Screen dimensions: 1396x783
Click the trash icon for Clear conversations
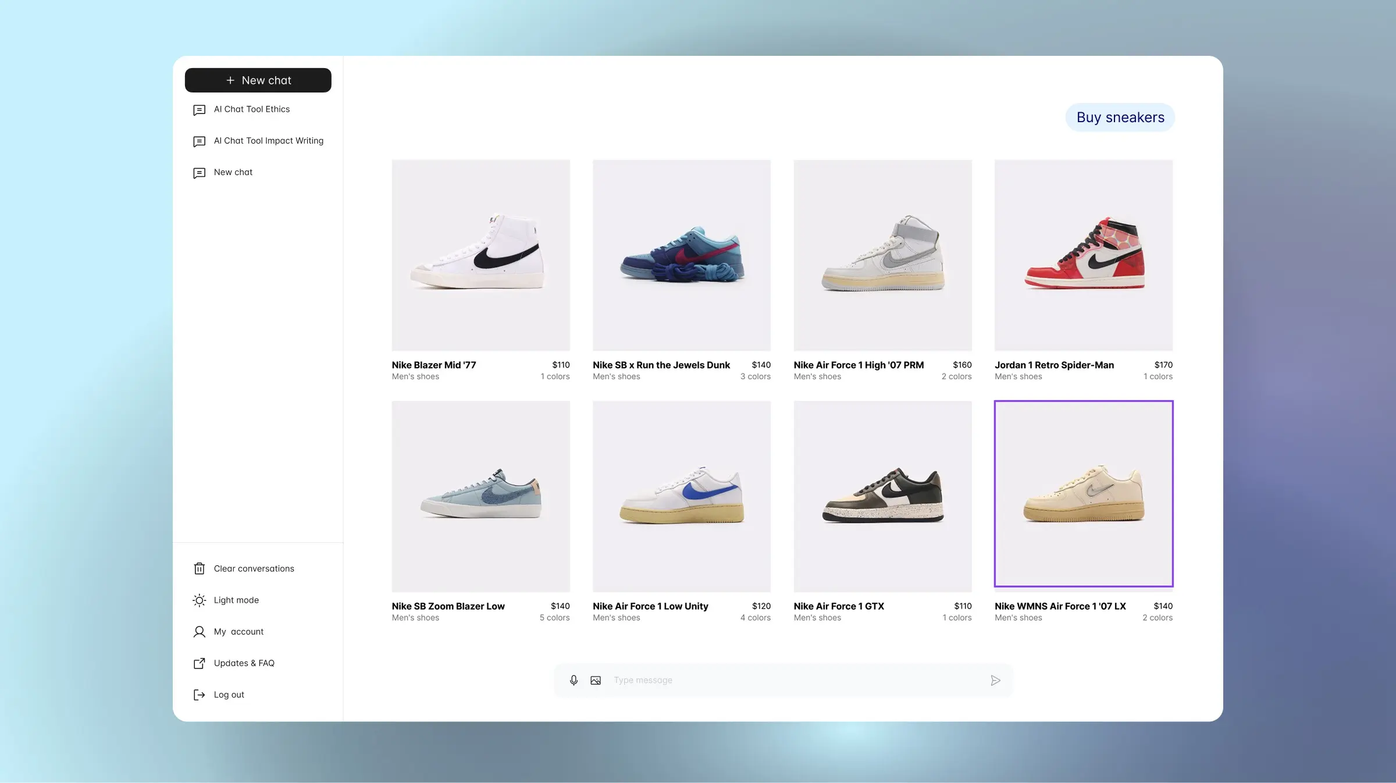click(x=199, y=568)
